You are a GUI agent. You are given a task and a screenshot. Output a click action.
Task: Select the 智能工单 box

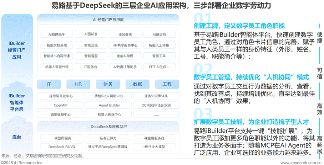pyautogui.click(x=159, y=56)
